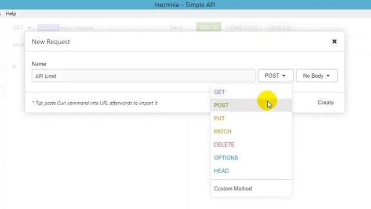Image resolution: width=371 pixels, height=209 pixels.
Task: Pick OPTIONS method in the dropdown
Action: click(x=251, y=157)
